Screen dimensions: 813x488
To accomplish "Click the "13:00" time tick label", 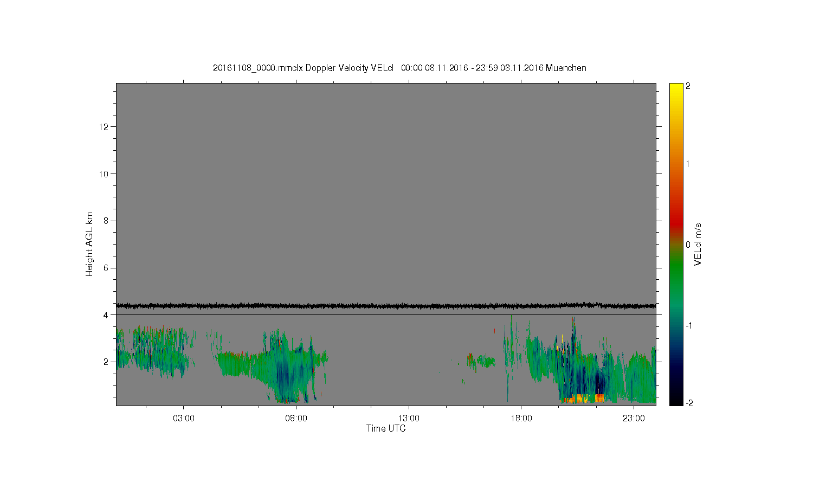I will pyautogui.click(x=409, y=418).
